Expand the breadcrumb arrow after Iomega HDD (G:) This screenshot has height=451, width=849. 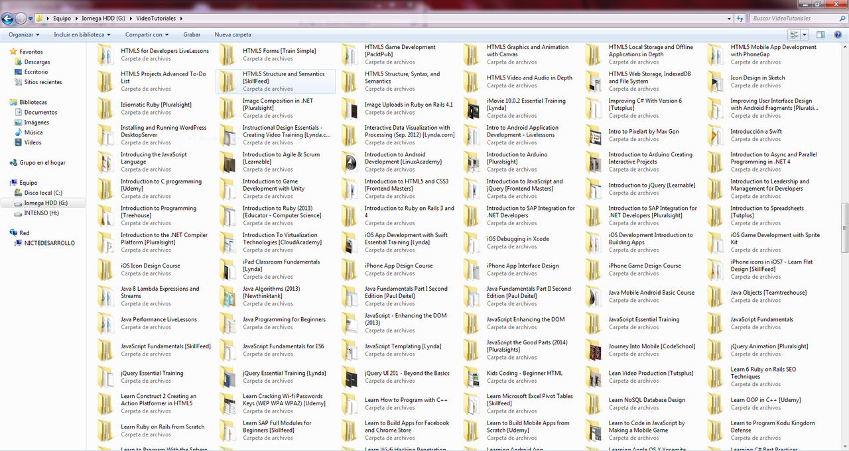[x=131, y=19]
